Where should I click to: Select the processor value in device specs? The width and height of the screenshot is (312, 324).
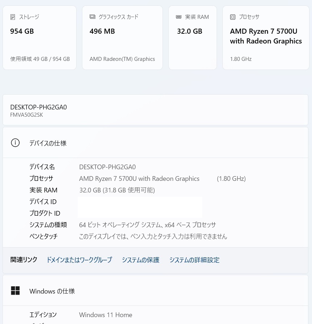[139, 179]
